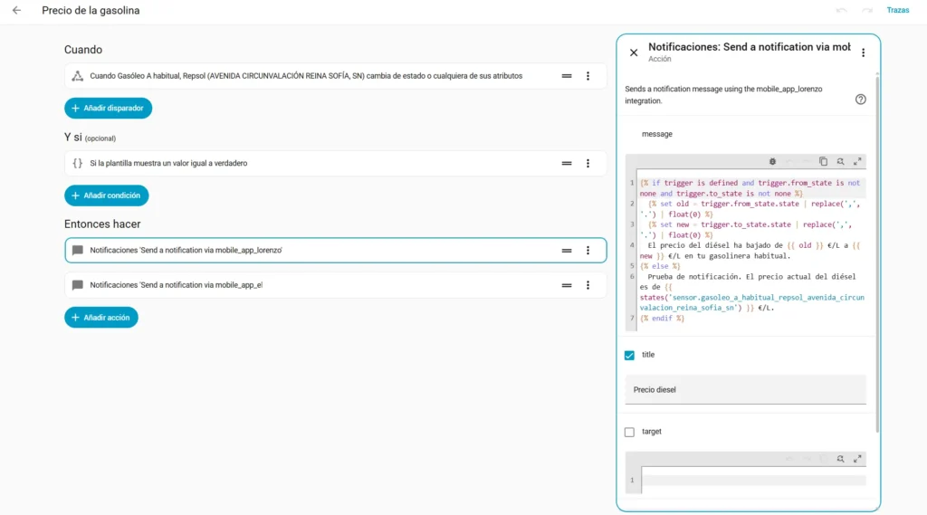The width and height of the screenshot is (927, 515).
Task: Click the Entonces hacer section heading
Action: coord(102,224)
